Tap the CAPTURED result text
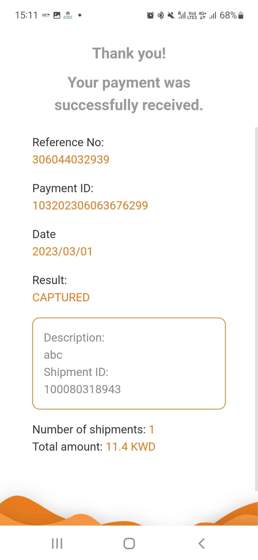The image size is (258, 560). [x=61, y=297]
